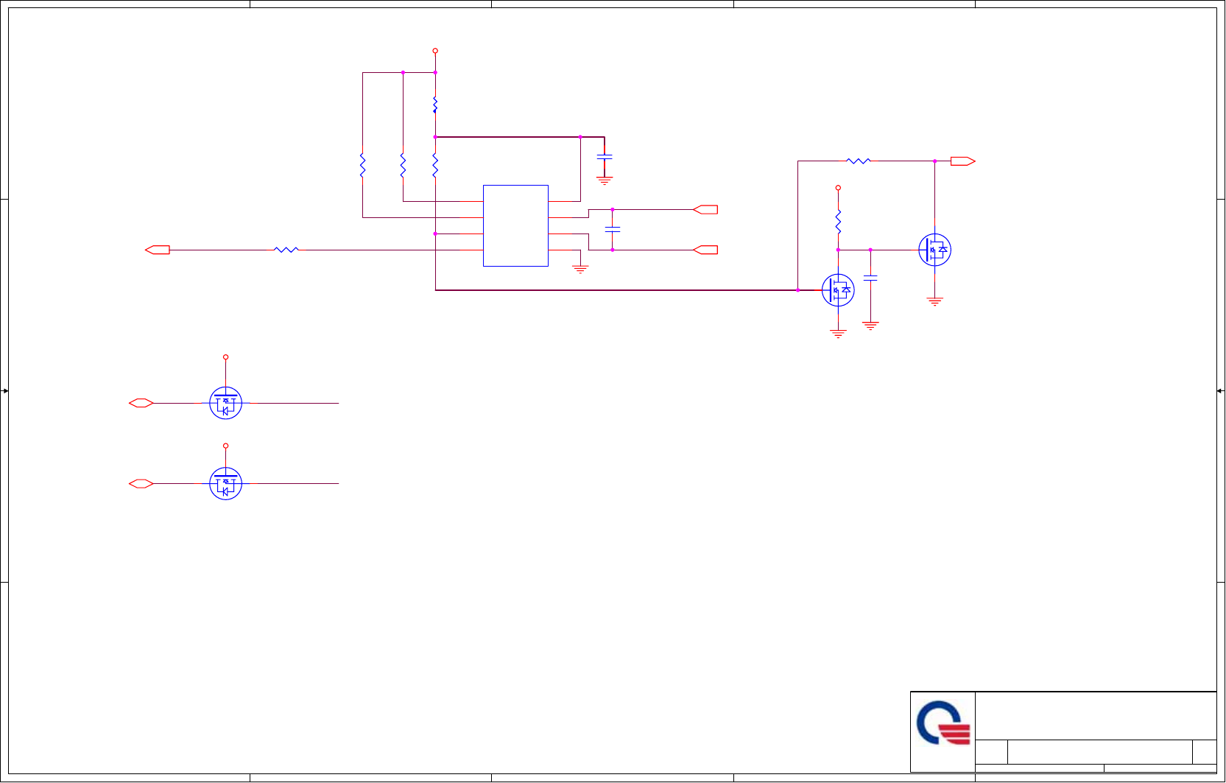Viewport: 1226px width, 783px height.
Task: Click the power node circle above the right-side pull-up resistor
Action: click(x=838, y=188)
